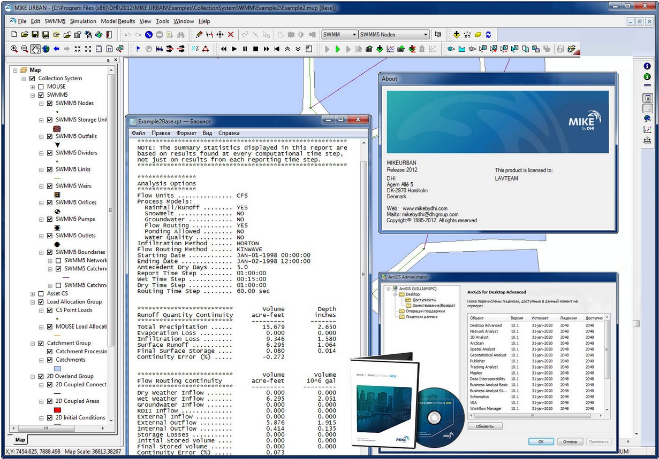The height and width of the screenshot is (459, 659).
Task: Collapse the Load Allocation Group node
Action: 33,302
